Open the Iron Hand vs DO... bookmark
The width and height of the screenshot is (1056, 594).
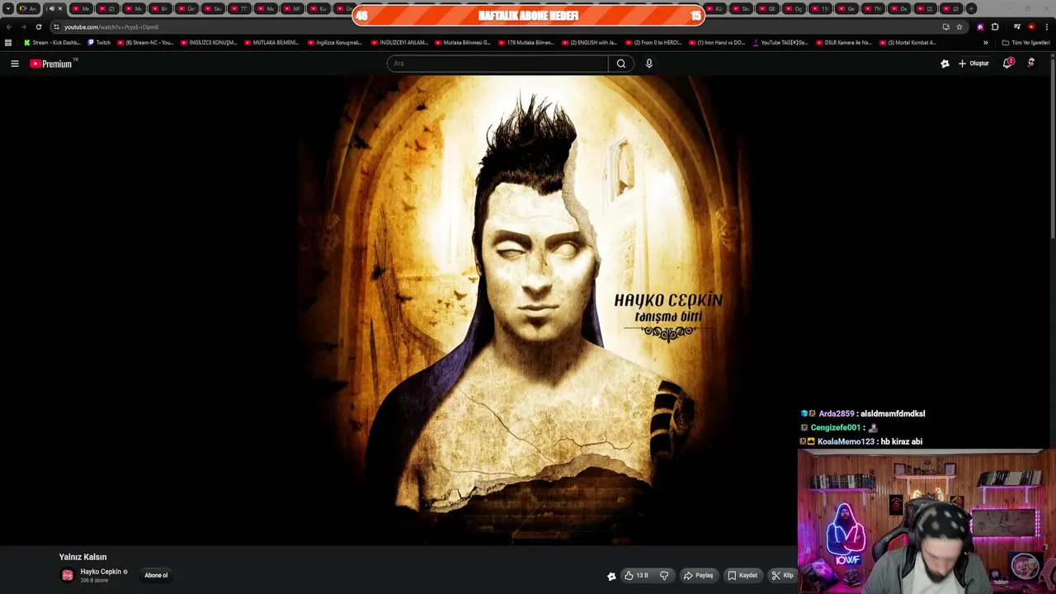click(716, 43)
